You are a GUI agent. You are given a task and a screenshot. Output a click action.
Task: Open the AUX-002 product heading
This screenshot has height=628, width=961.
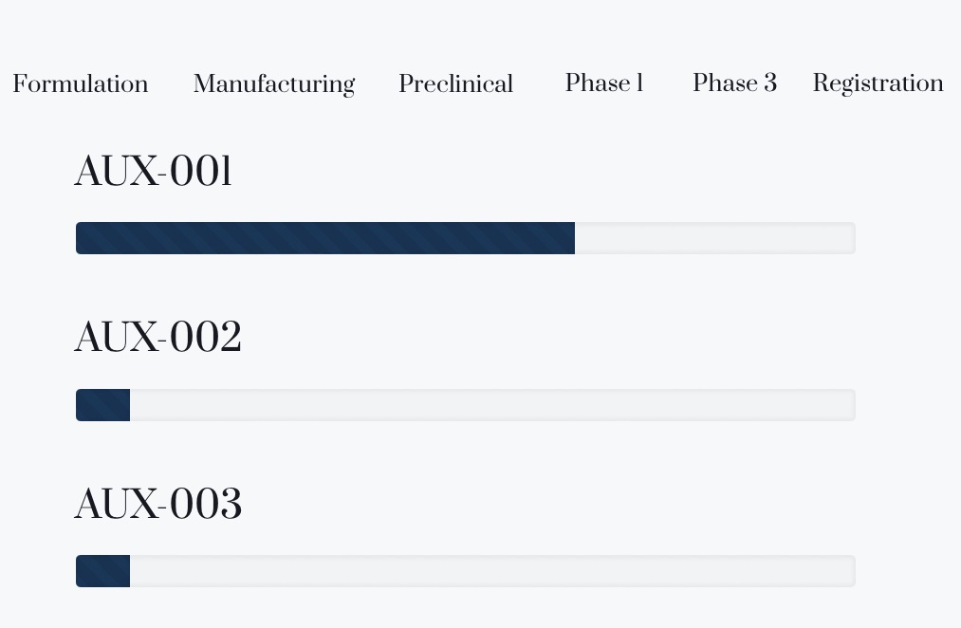point(158,338)
